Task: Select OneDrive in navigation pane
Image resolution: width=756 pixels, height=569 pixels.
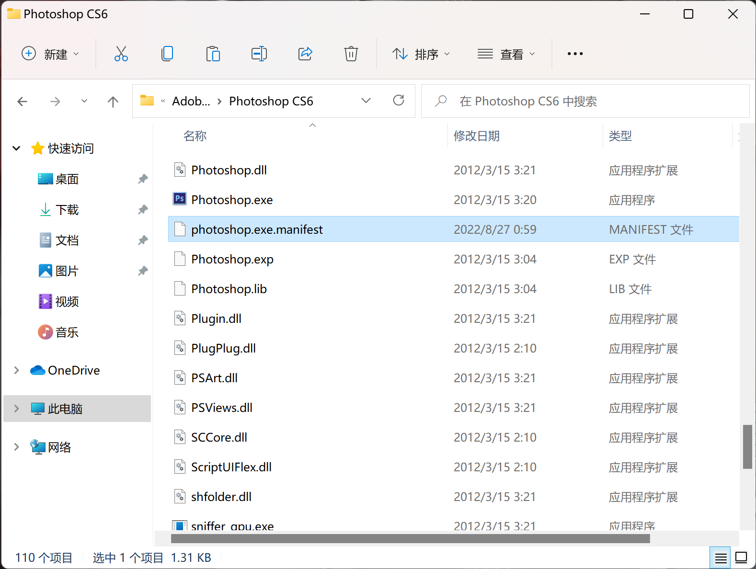Action: [74, 370]
